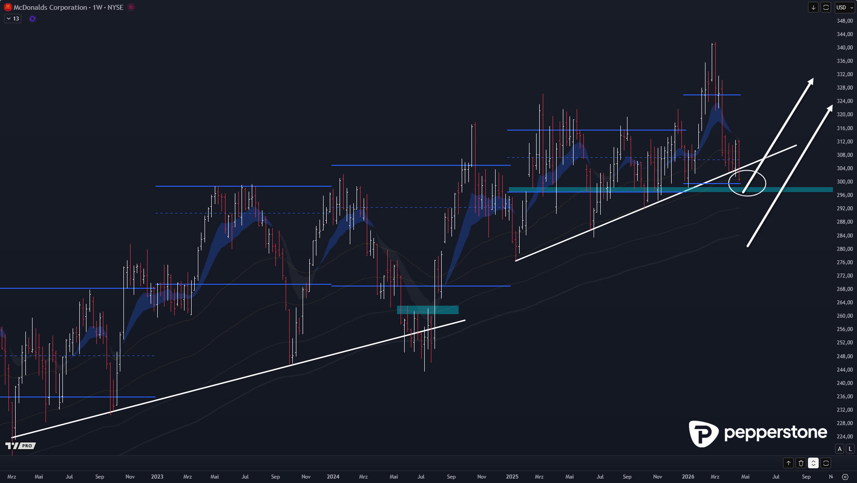Click the maximize pane icon at bottom right
The width and height of the screenshot is (857, 483).
click(826, 463)
